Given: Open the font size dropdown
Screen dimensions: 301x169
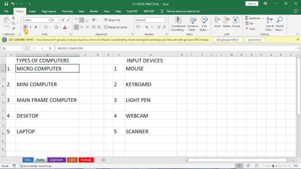Looking at the screenshot, I should 58,20.
